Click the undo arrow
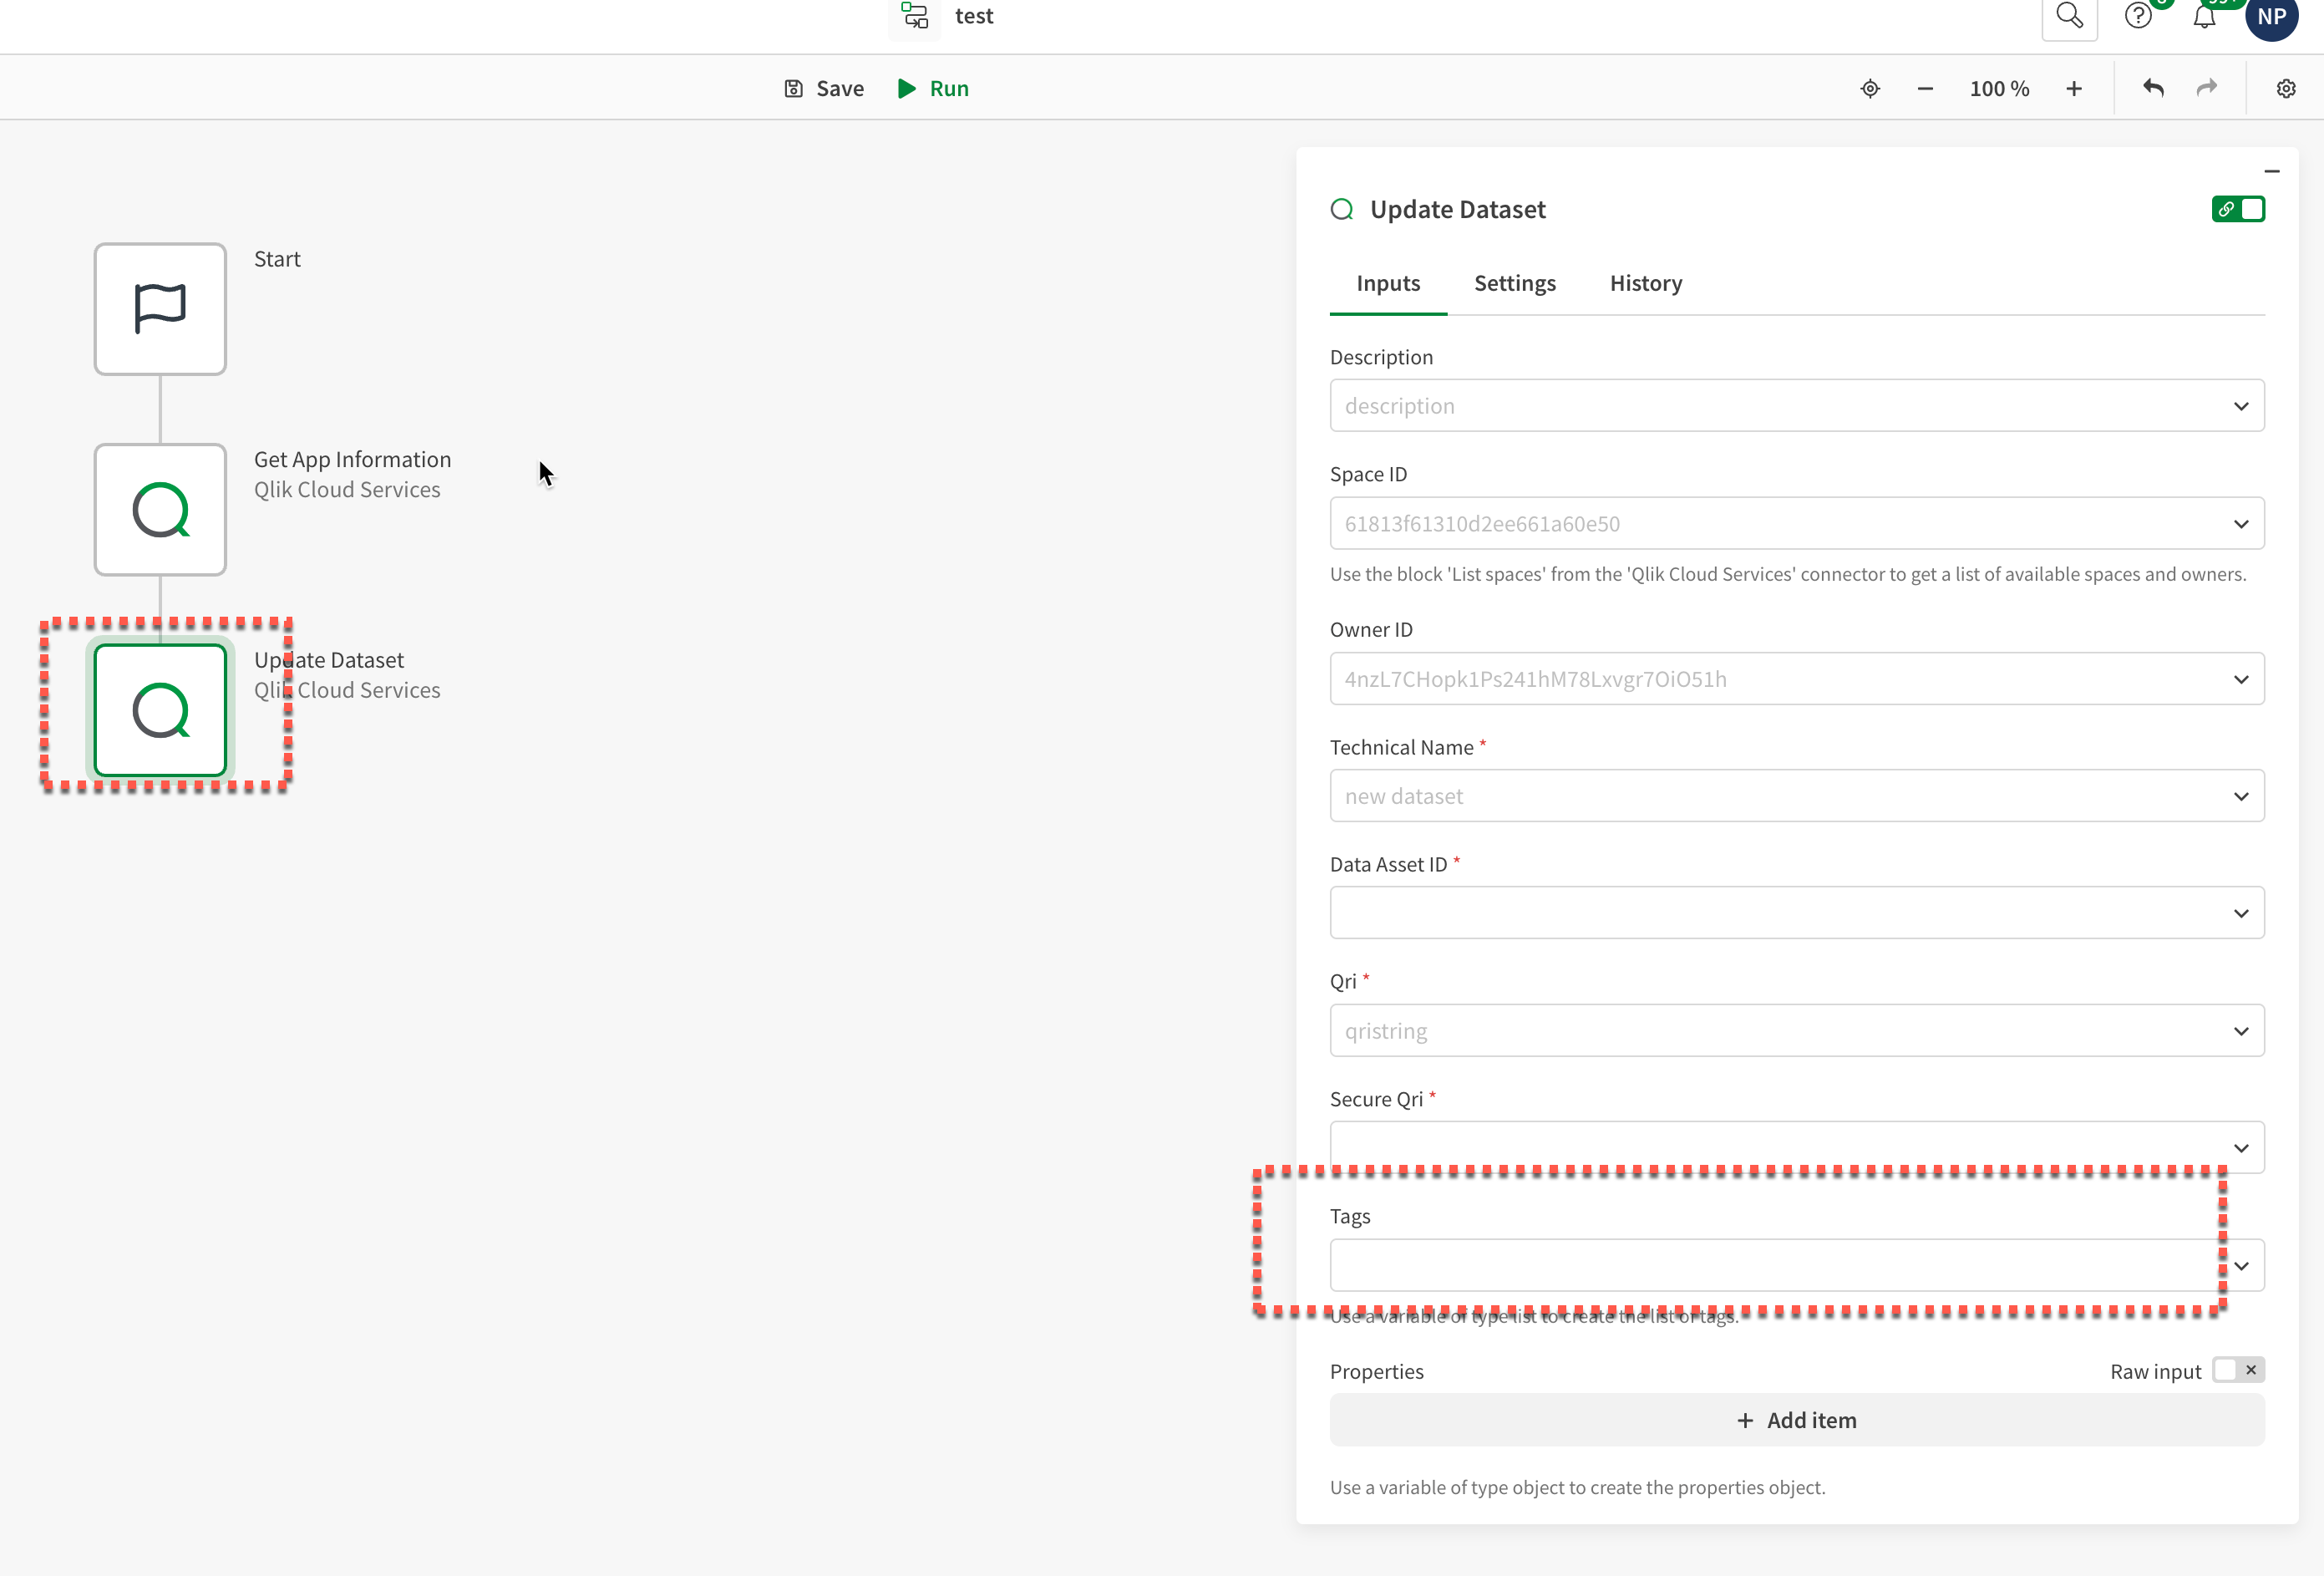Image resolution: width=2324 pixels, height=1576 pixels. 2153,89
